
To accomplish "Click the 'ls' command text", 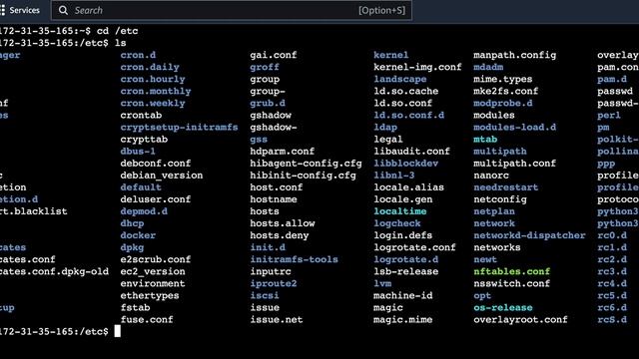I will pos(120,43).
